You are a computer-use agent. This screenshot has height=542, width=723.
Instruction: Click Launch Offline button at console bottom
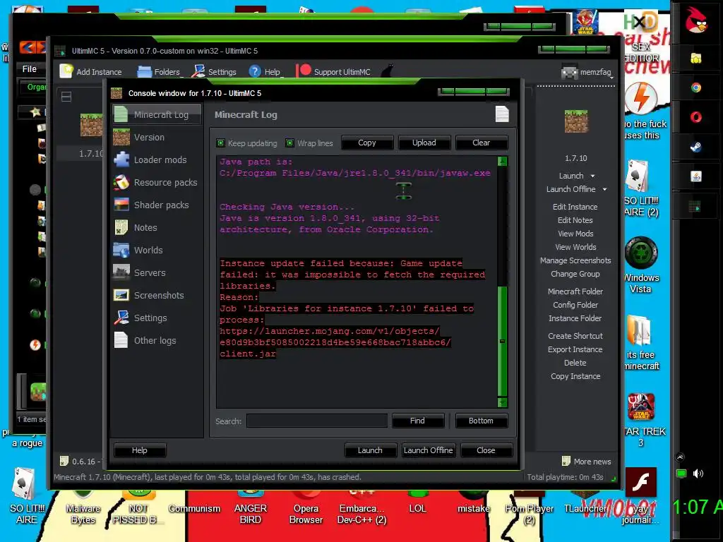[429, 450]
